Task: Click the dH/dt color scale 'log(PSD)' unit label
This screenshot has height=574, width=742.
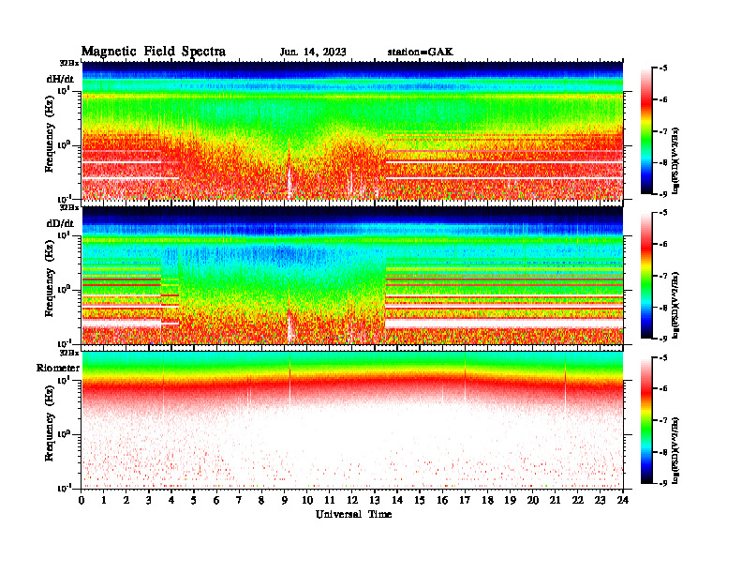Action: click(x=675, y=160)
